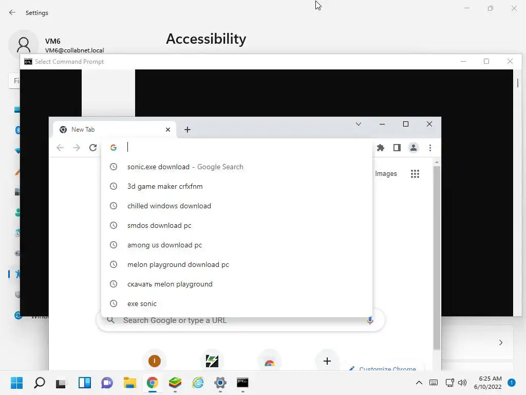The width and height of the screenshot is (526, 395).
Task: Open VM6 account profile in Settings
Action: click(x=57, y=45)
